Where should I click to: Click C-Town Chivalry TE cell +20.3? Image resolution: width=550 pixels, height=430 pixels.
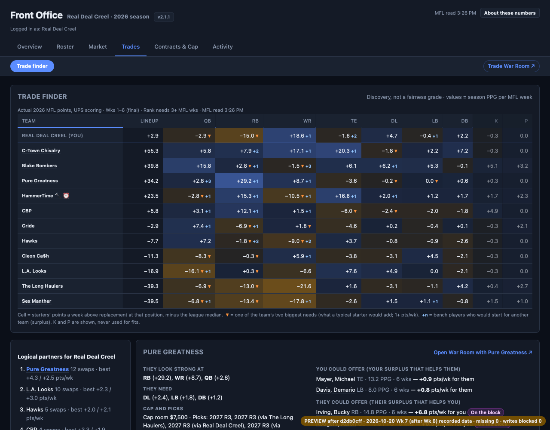coord(339,150)
